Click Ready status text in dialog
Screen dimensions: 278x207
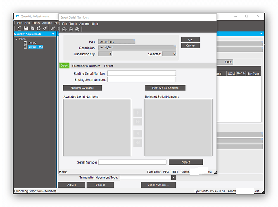63,172
